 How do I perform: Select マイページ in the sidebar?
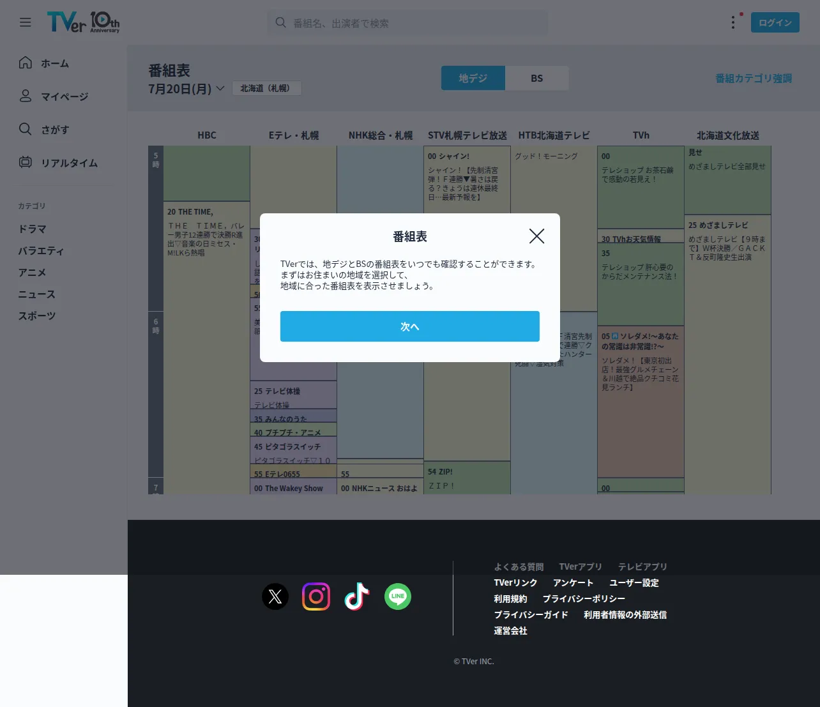click(x=65, y=96)
